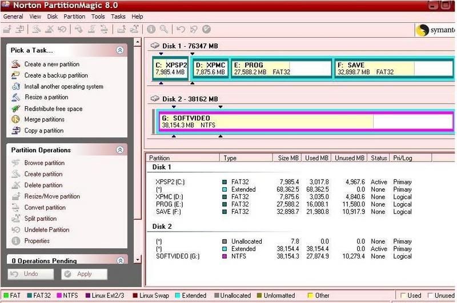
Task: Click the Install another operating system icon
Action: click(x=16, y=86)
